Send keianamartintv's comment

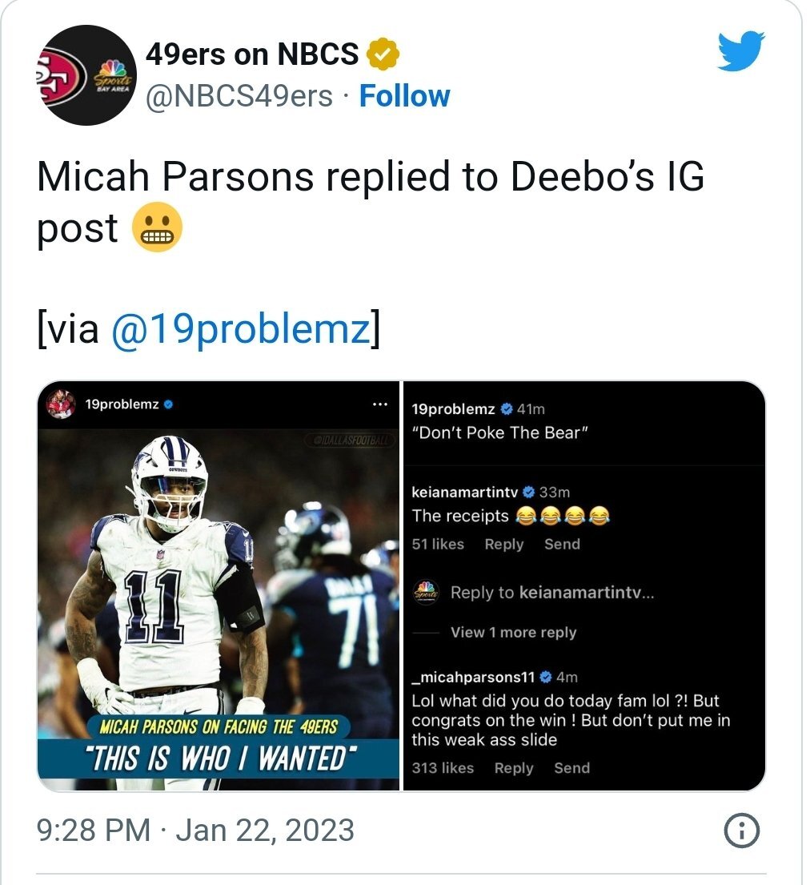(x=562, y=544)
